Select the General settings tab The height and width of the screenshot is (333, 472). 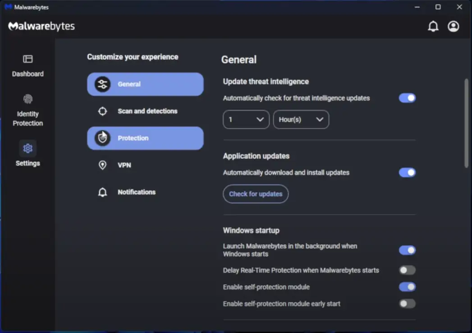pyautogui.click(x=145, y=84)
